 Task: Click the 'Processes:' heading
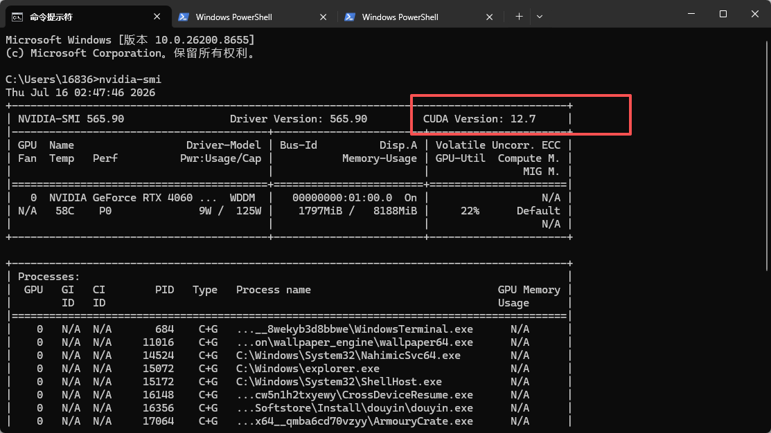(48, 277)
